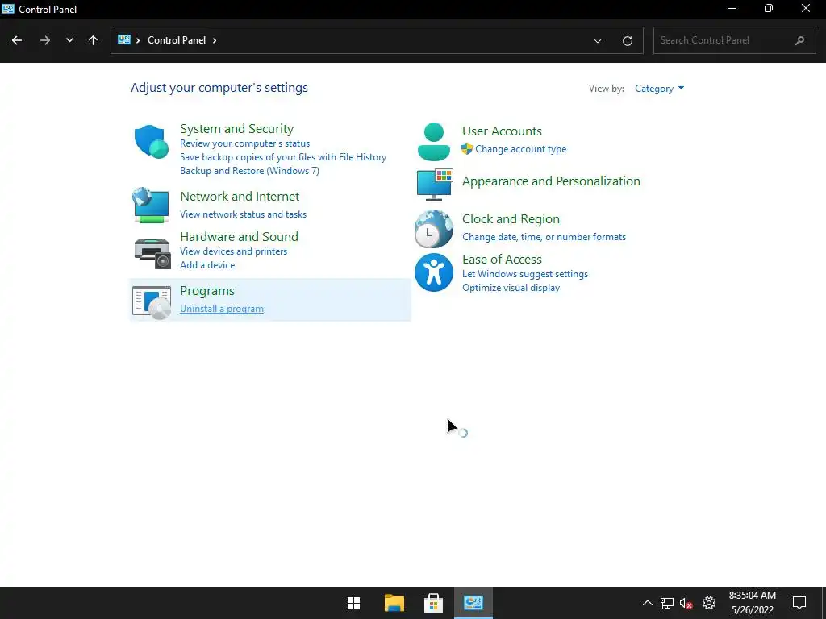826x619 pixels.
Task: Open System and Security heading link
Action: point(236,128)
